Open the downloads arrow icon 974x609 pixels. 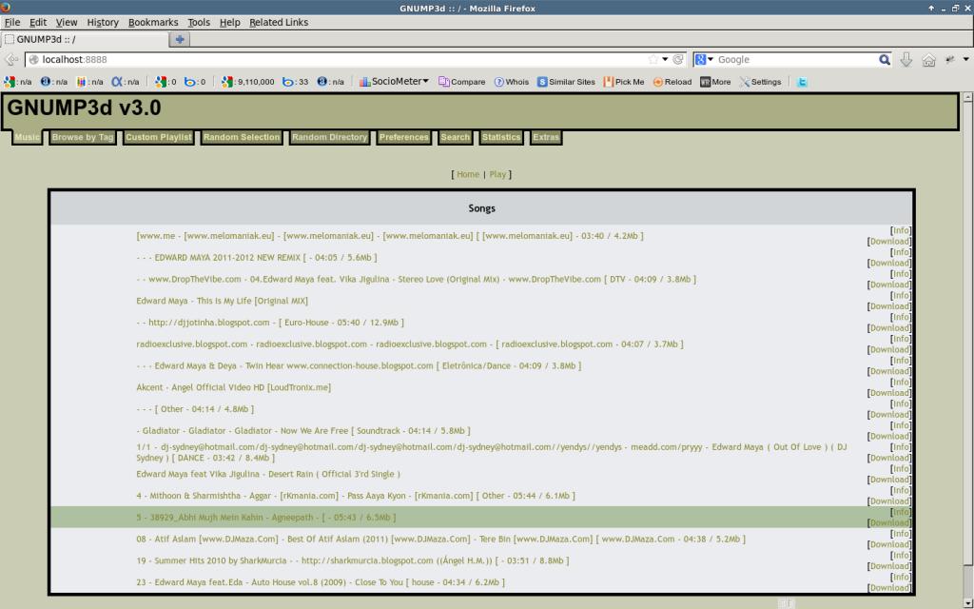coord(906,60)
